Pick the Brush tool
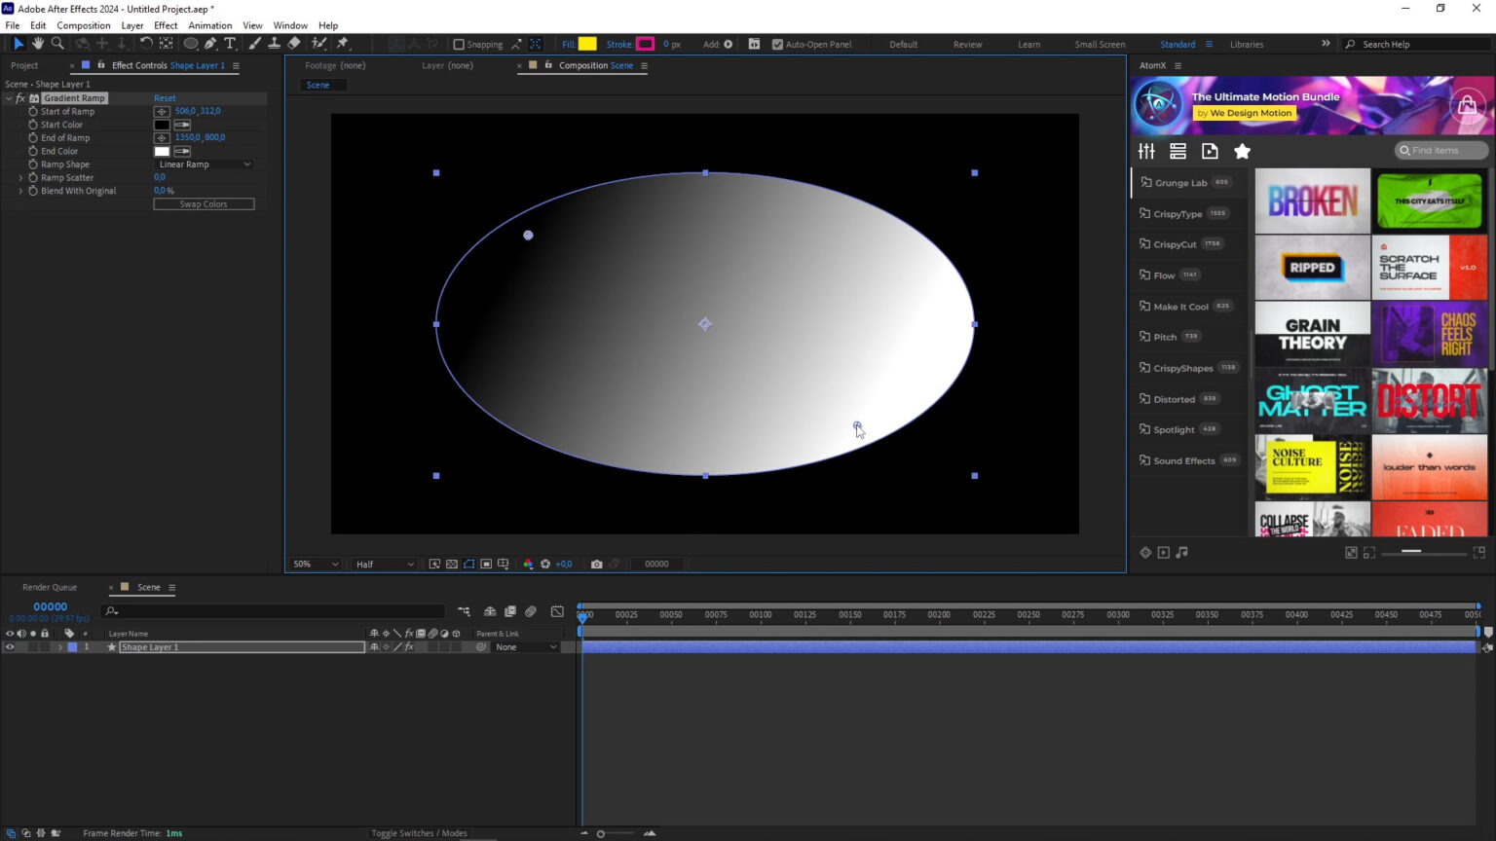This screenshot has height=841, width=1496. 254,43
